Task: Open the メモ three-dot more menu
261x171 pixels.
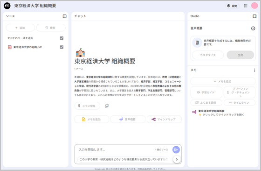Action: (254, 70)
